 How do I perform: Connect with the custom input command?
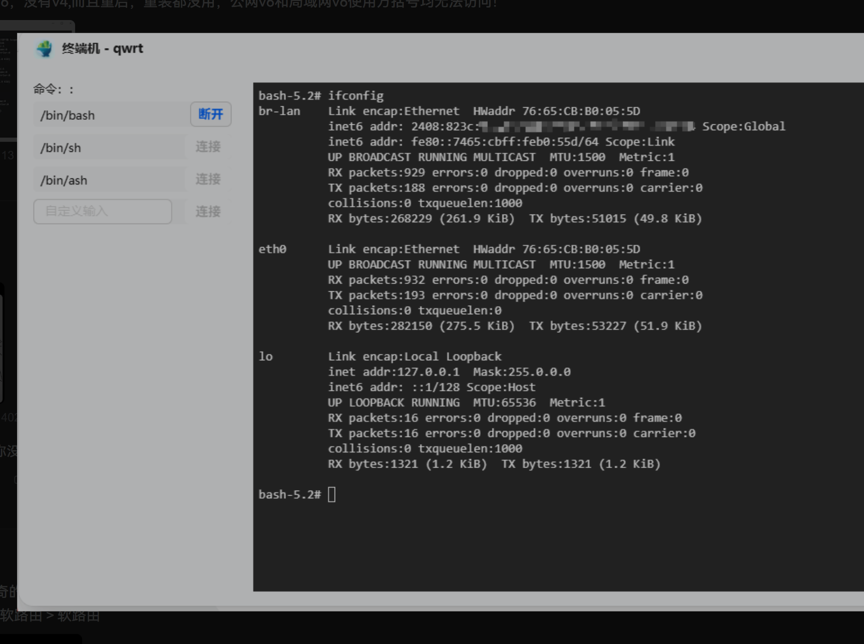[x=208, y=211]
